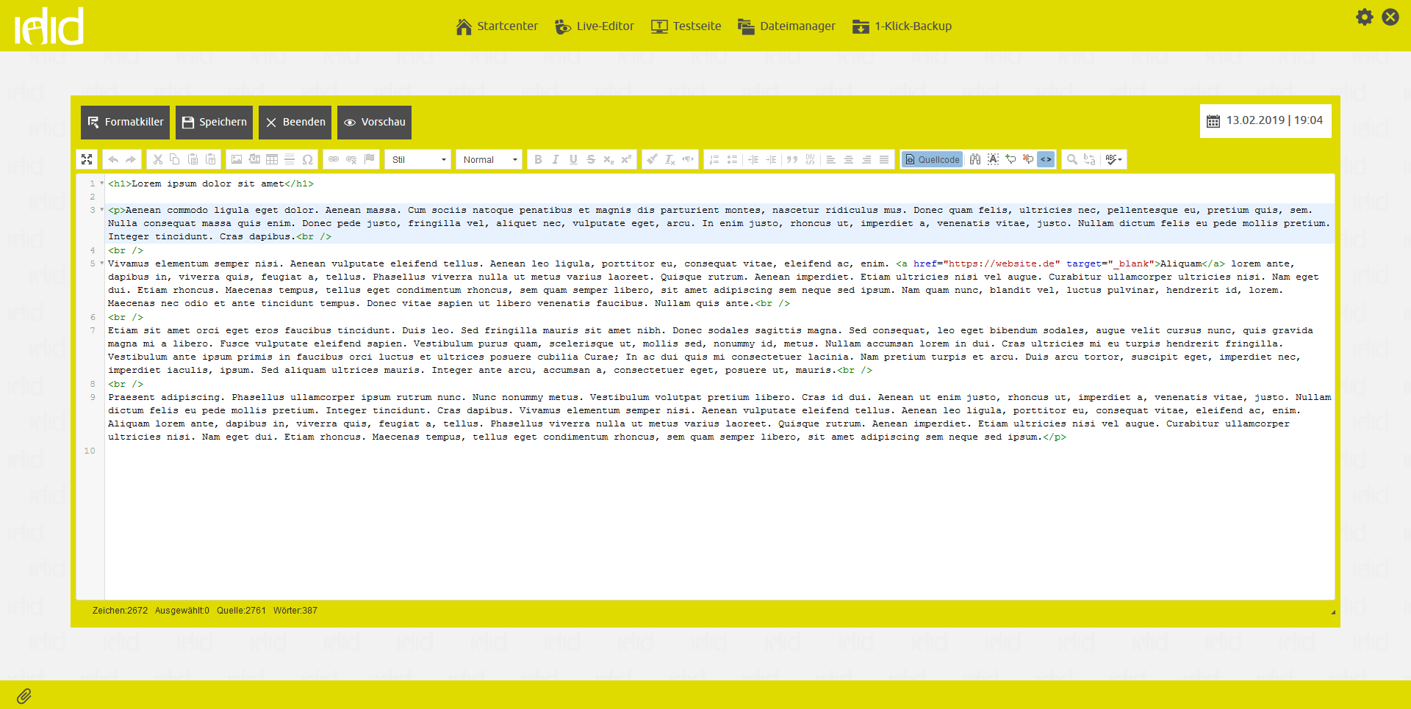Toggle justified text alignment

[x=884, y=159]
